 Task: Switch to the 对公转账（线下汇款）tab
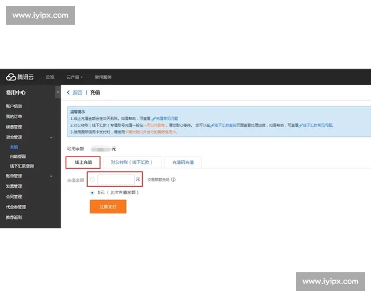(132, 163)
